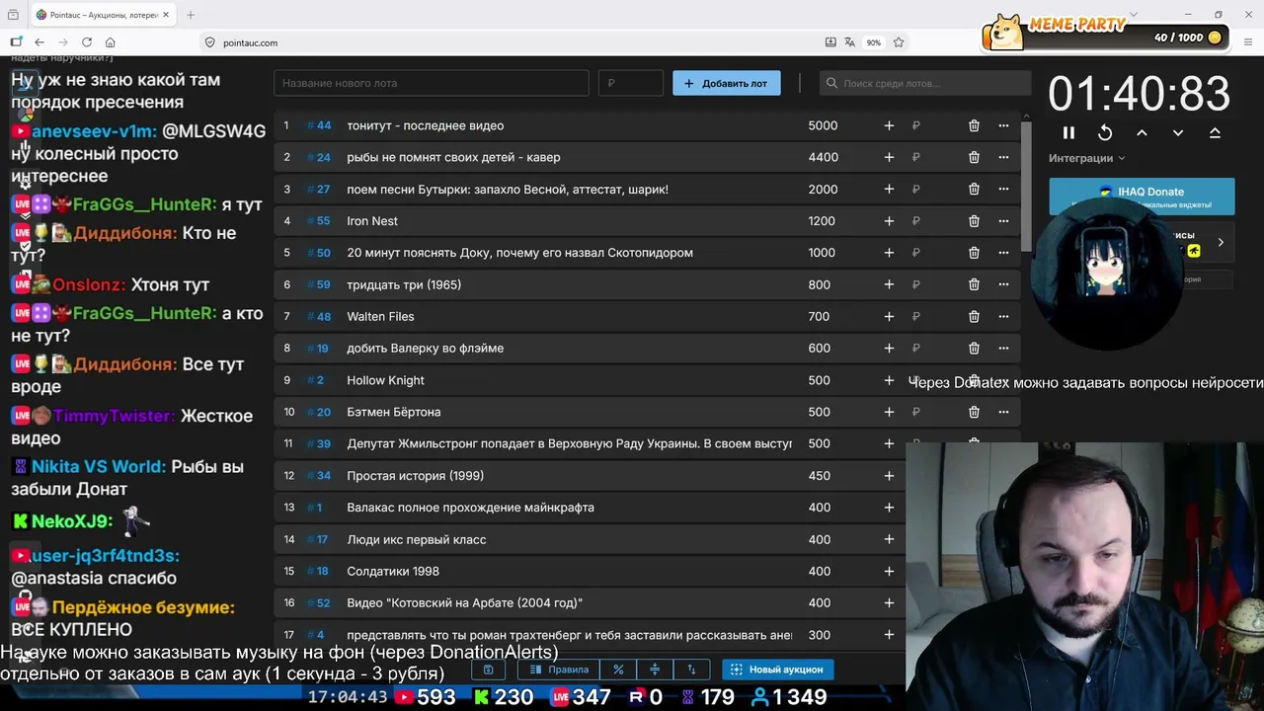Add amount to рыбы не помнят своих детей
This screenshot has width=1264, height=711.
[x=889, y=157]
